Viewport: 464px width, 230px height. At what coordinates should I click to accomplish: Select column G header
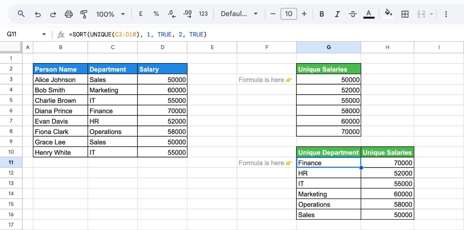pos(328,47)
